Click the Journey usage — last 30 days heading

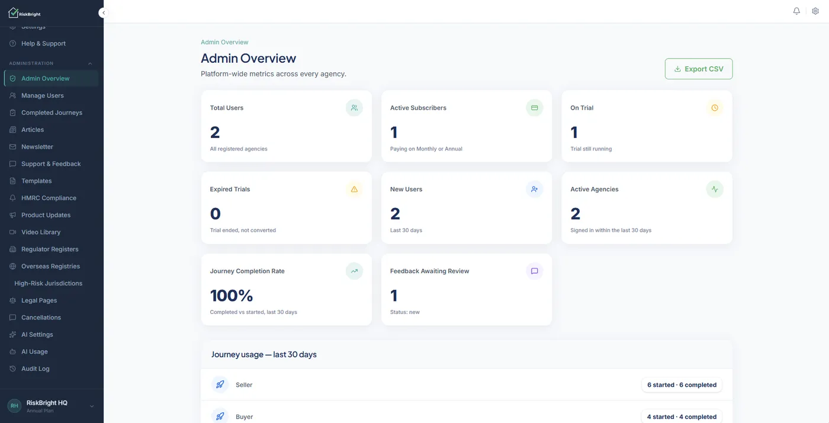coord(264,354)
